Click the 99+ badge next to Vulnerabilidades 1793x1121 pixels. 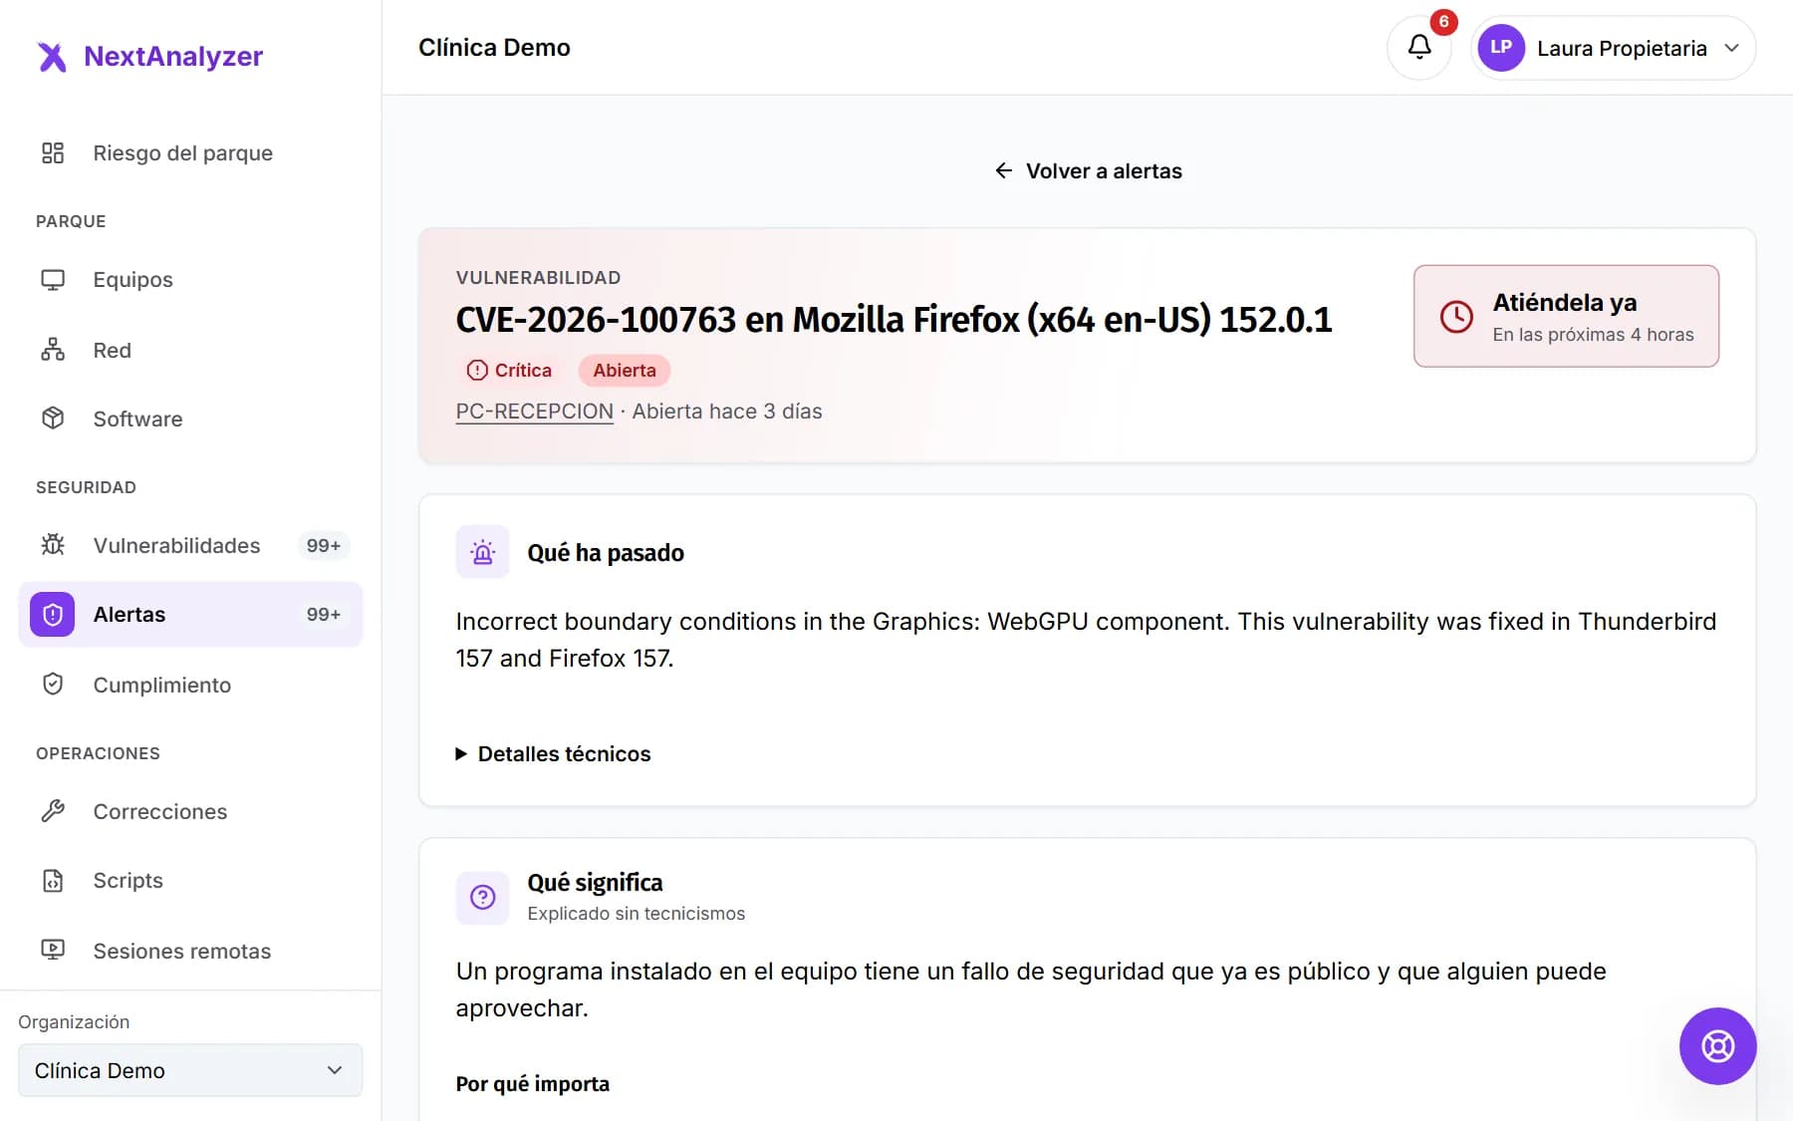(324, 545)
